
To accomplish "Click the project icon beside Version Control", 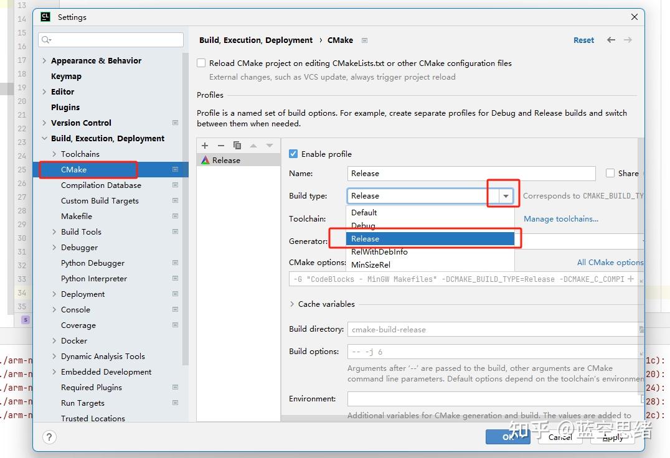I will point(175,123).
